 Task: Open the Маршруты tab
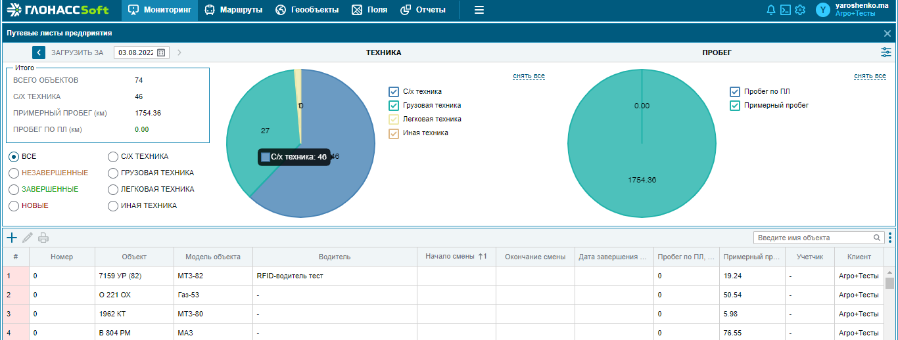pos(233,10)
